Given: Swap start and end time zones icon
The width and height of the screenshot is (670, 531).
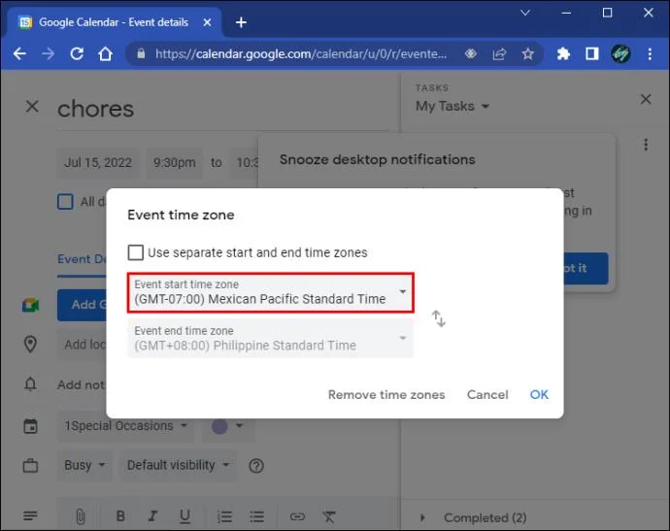Looking at the screenshot, I should tap(438, 318).
